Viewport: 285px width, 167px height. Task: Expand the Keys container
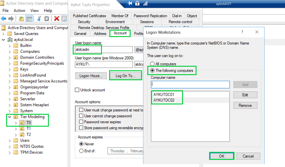point(10,69)
